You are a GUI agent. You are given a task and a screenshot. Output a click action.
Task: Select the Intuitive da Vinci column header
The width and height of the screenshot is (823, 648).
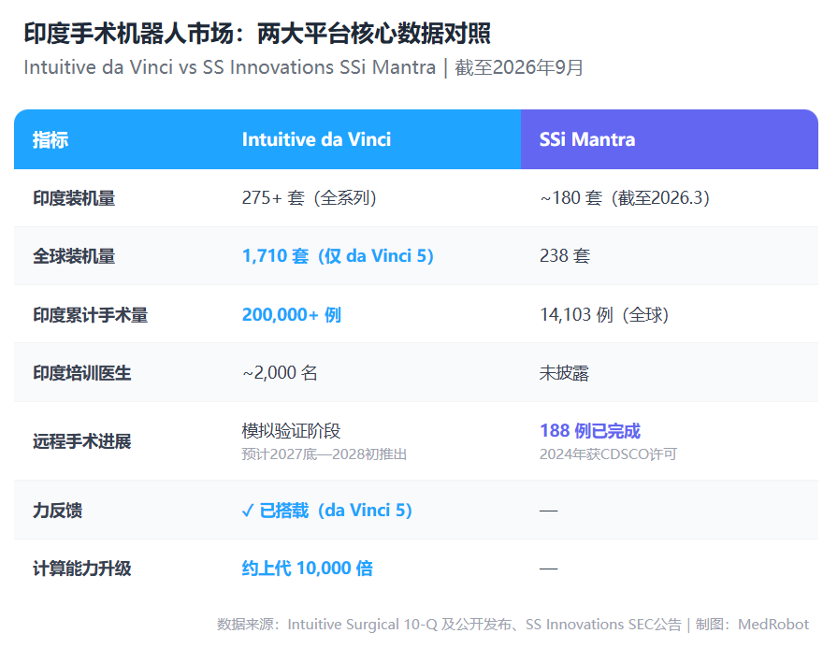click(316, 139)
